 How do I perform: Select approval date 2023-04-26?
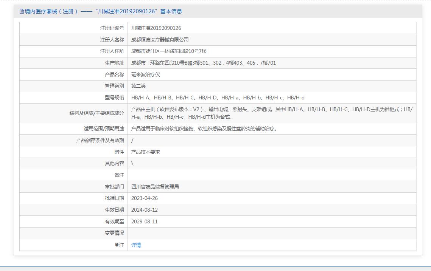[144, 198]
